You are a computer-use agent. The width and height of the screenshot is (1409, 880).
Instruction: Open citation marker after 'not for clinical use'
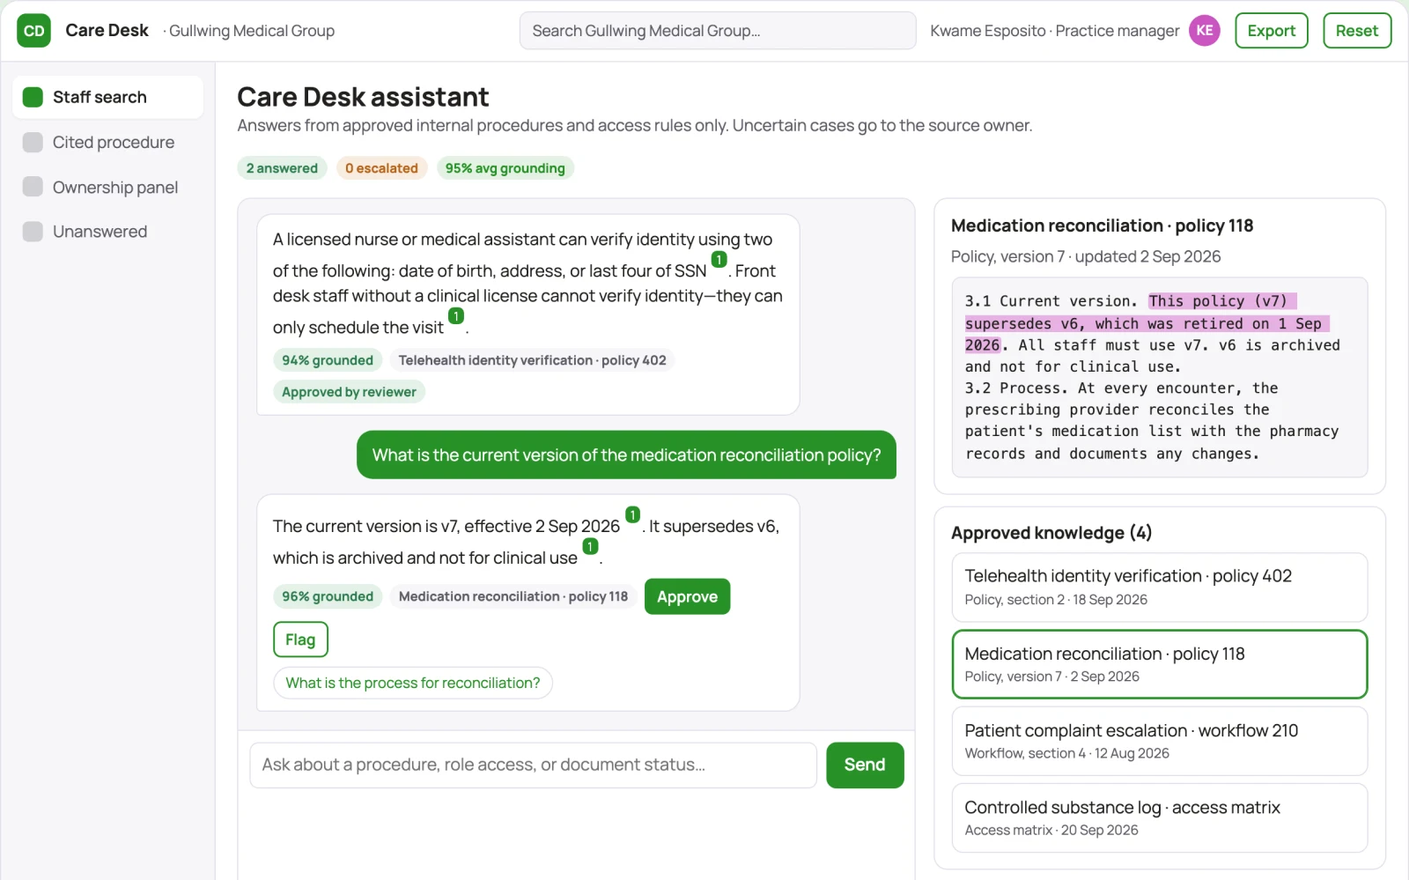click(590, 547)
